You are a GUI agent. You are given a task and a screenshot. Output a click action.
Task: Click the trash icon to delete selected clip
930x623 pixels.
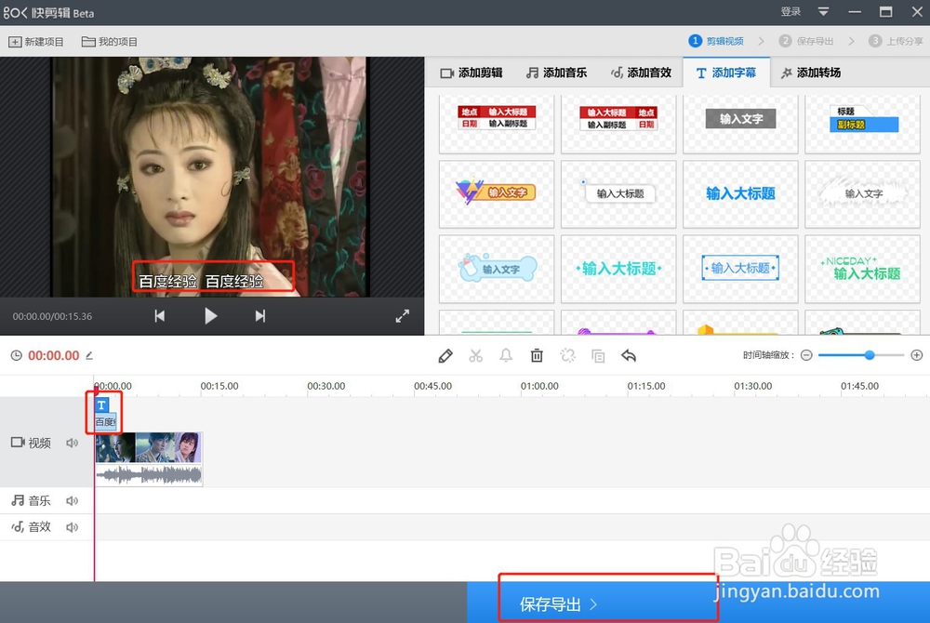pyautogui.click(x=537, y=356)
